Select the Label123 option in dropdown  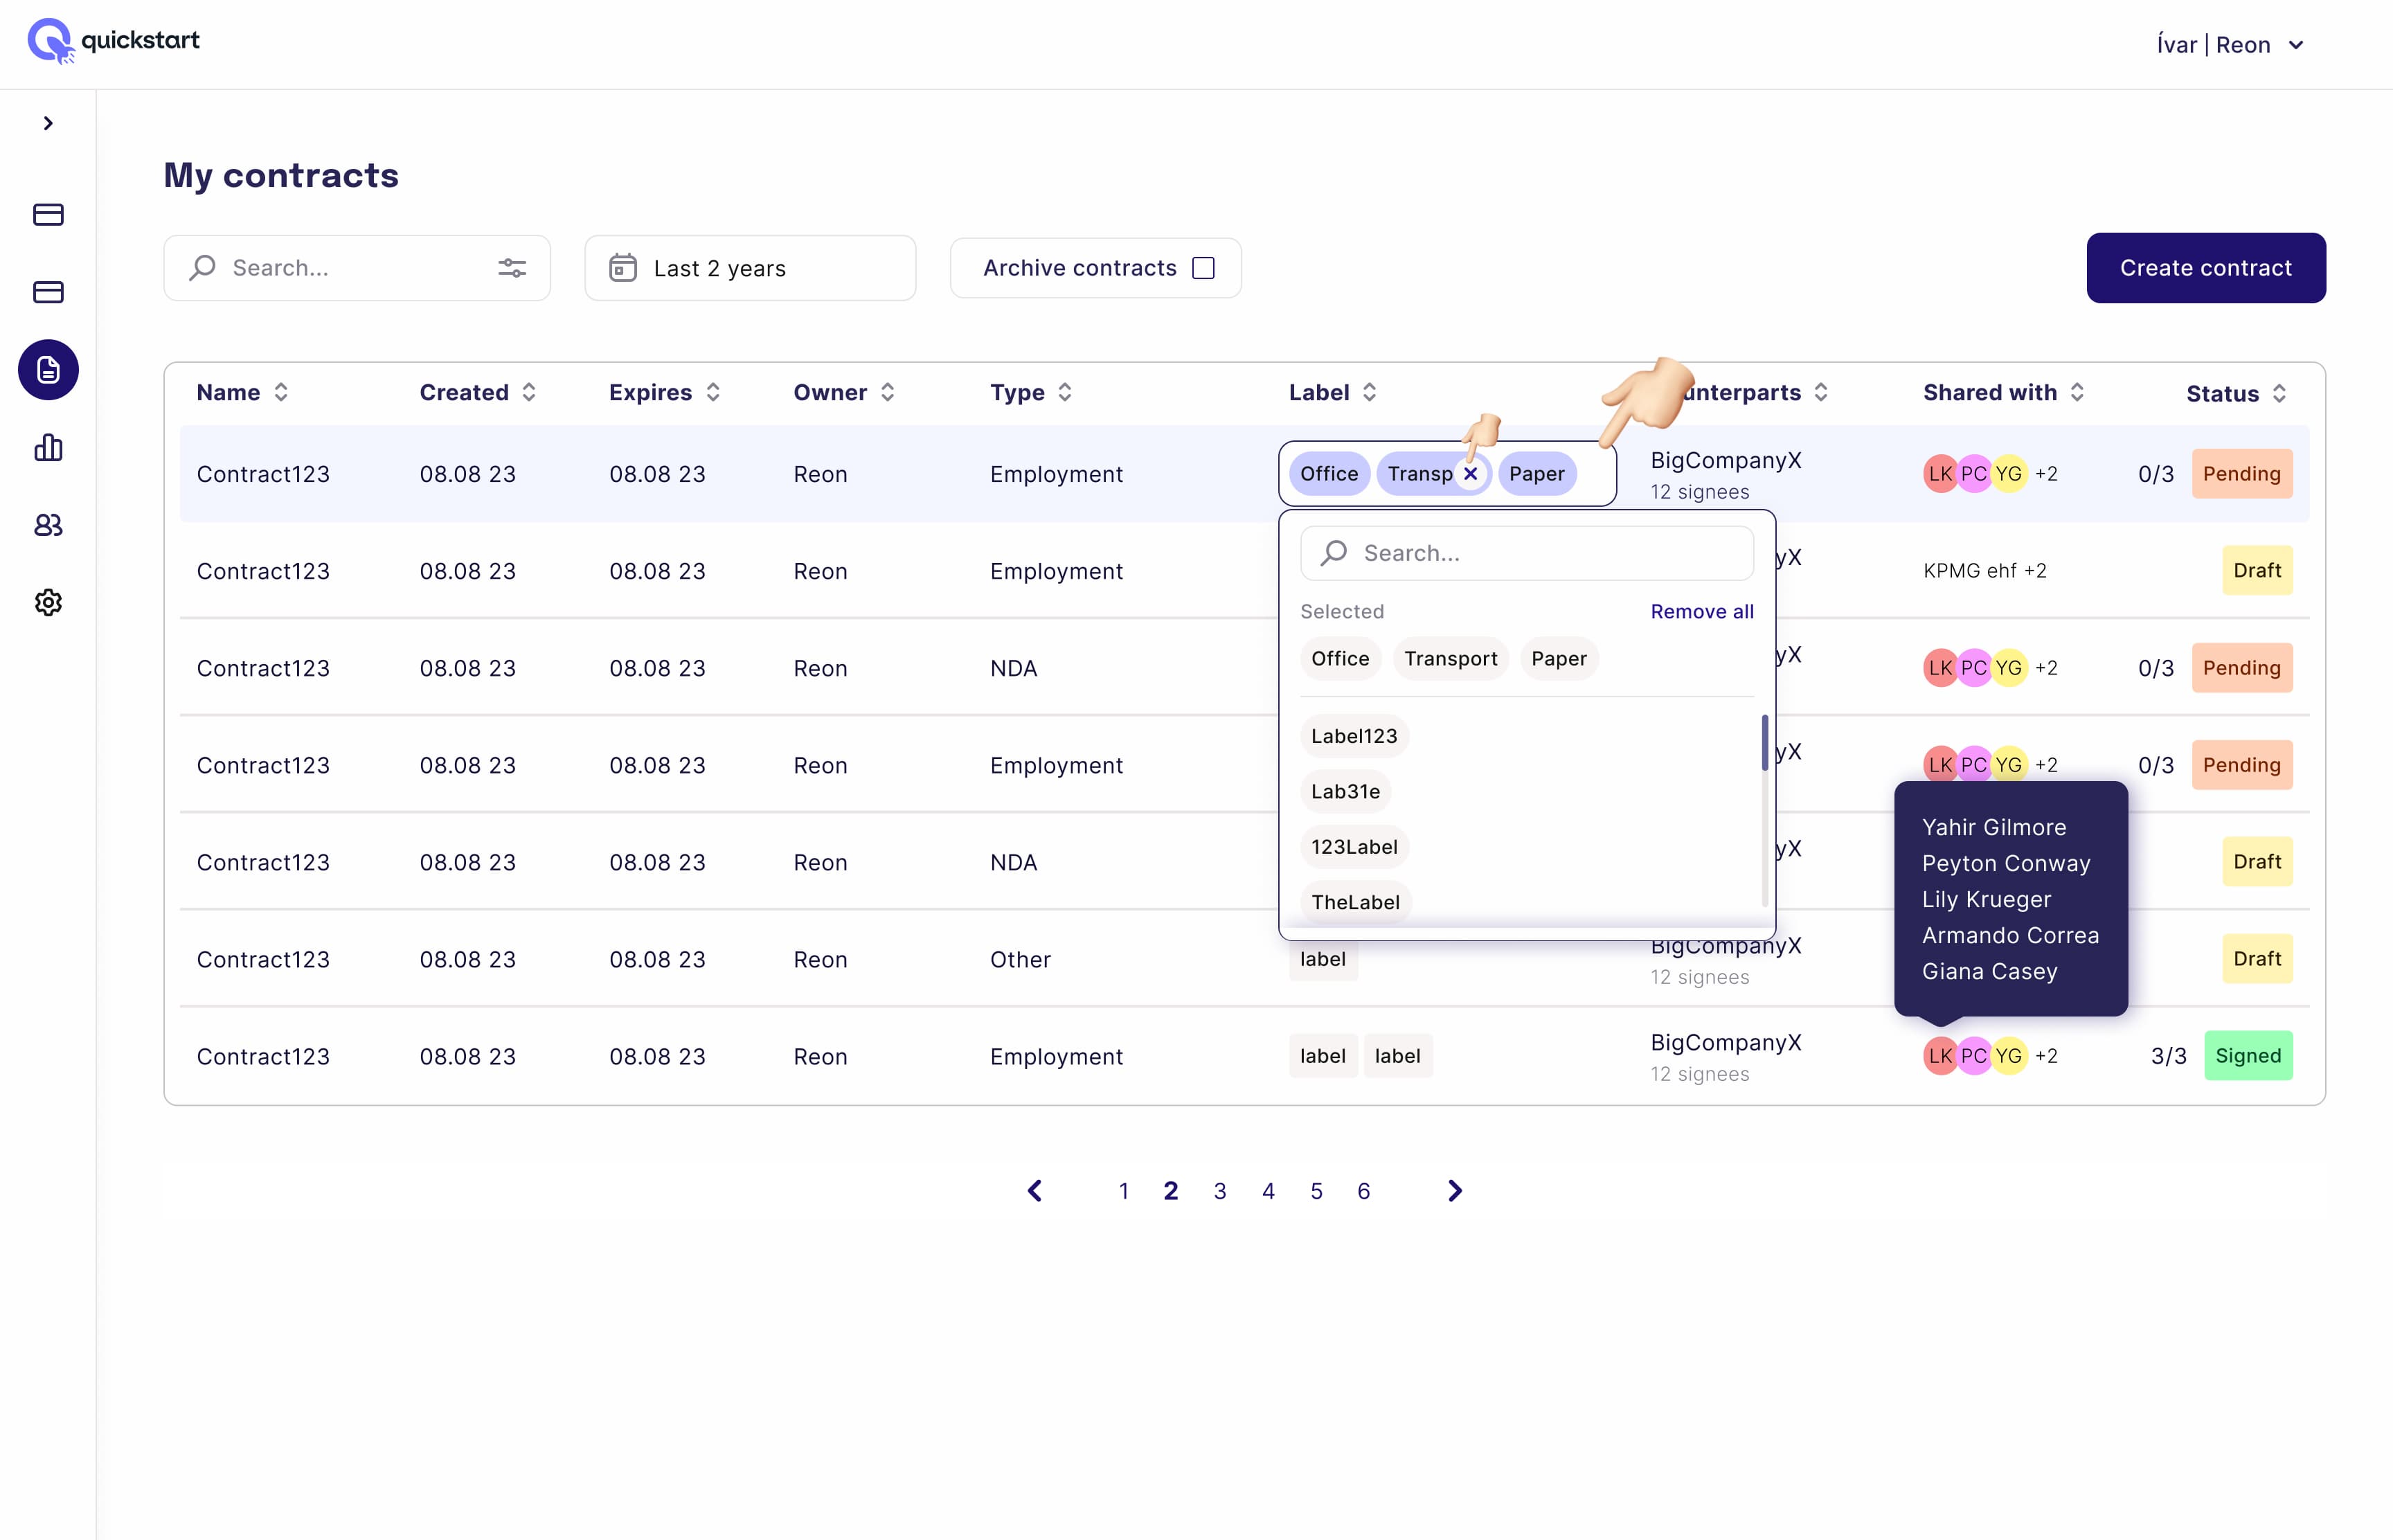[x=1353, y=735]
